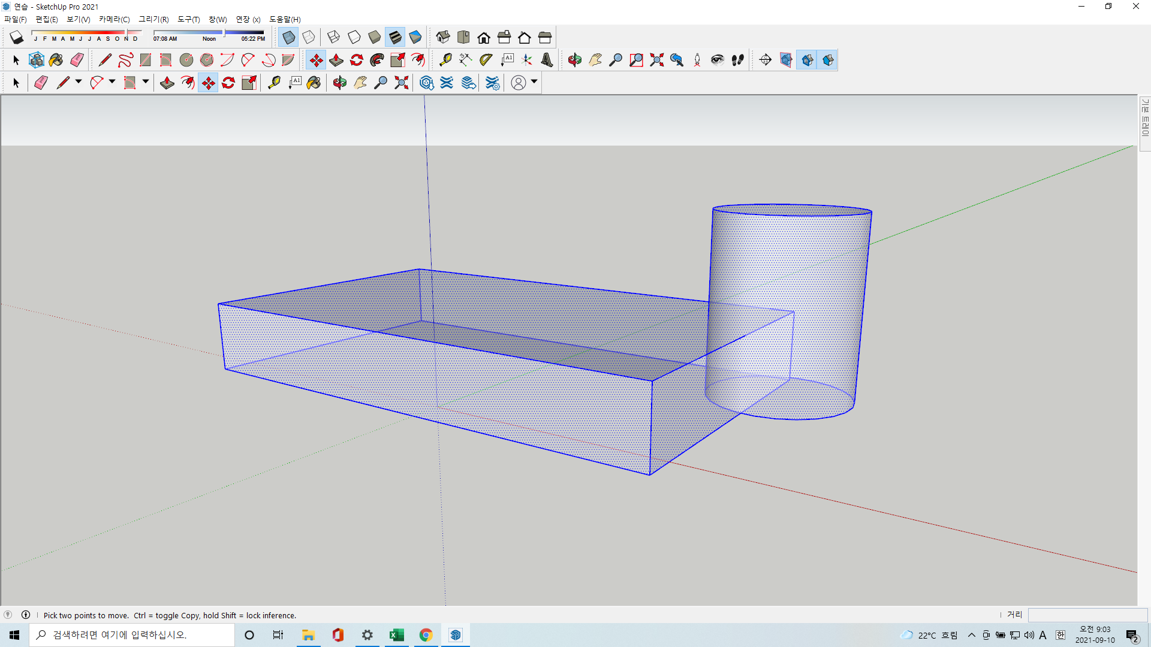The height and width of the screenshot is (647, 1151).
Task: Open the 카메라(C) menu
Action: [114, 19]
